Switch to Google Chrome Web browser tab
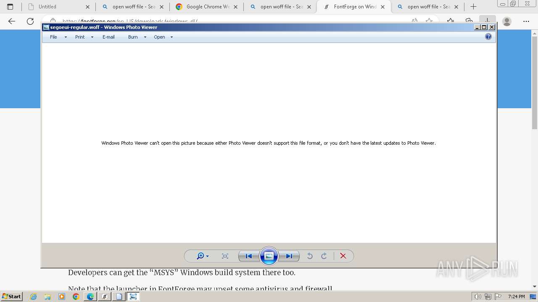The image size is (538, 302). [x=206, y=7]
